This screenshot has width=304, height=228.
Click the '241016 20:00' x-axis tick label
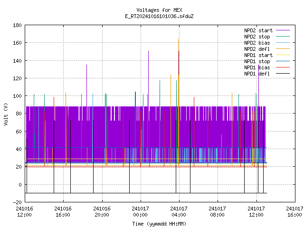(x=102, y=212)
